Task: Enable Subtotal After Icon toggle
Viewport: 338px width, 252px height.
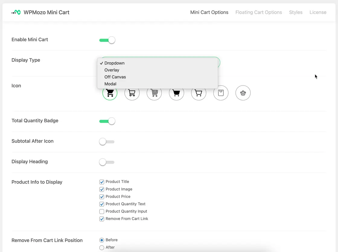Action: click(107, 142)
